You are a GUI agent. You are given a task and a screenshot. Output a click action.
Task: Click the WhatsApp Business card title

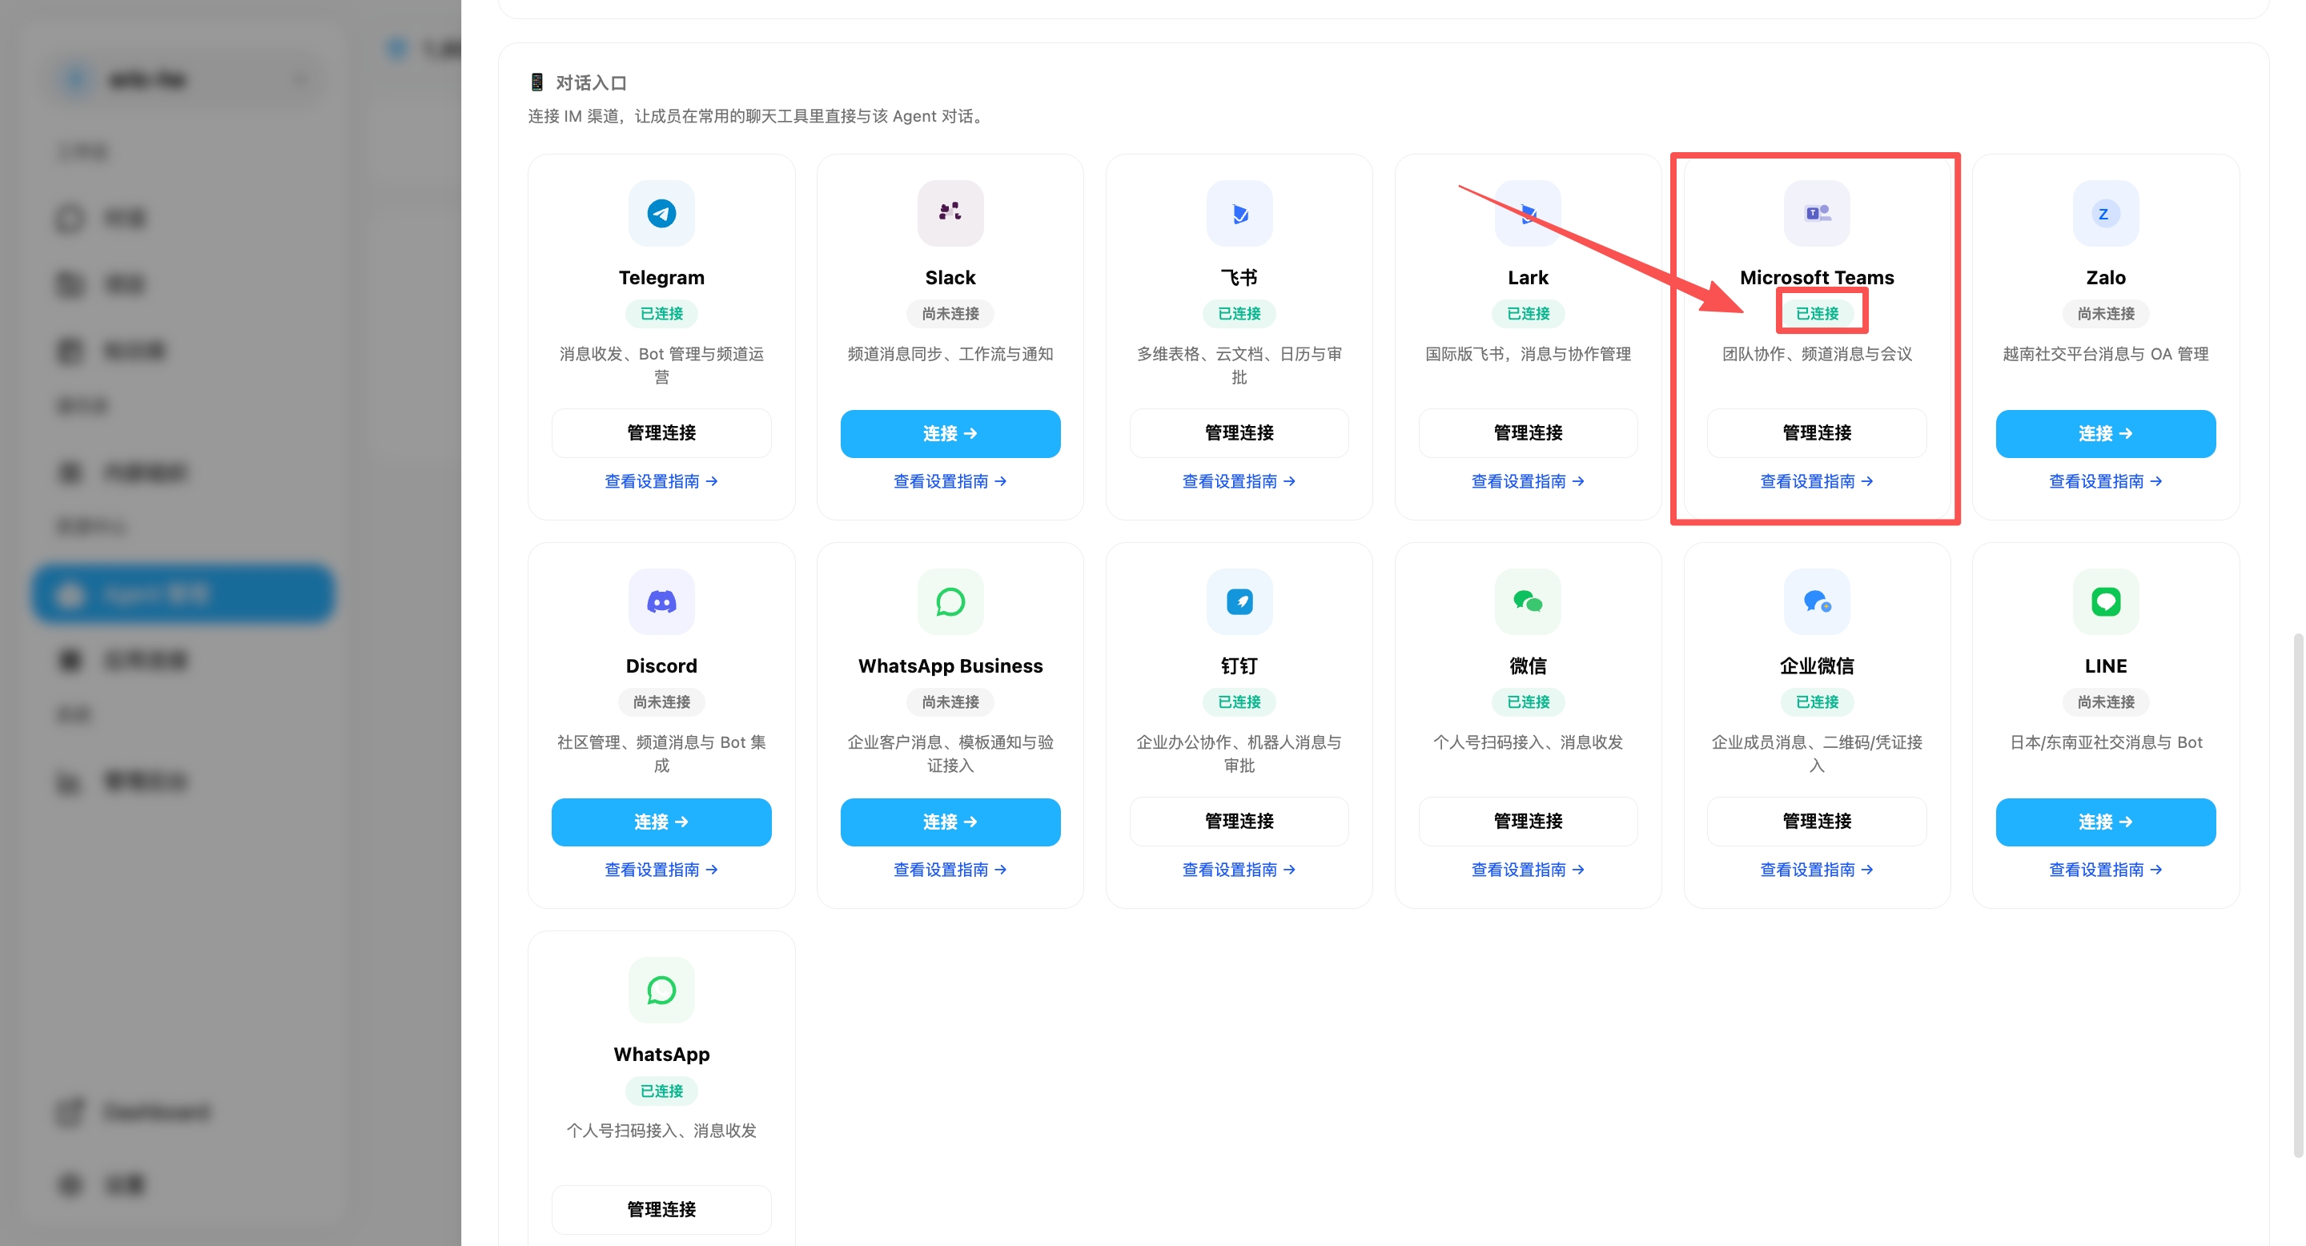pyautogui.click(x=950, y=666)
